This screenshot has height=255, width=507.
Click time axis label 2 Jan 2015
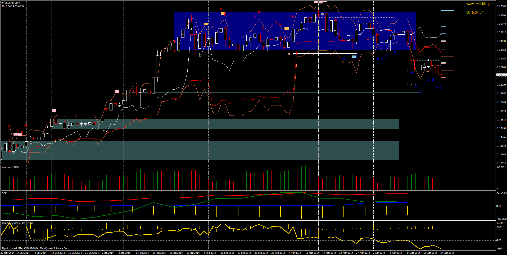point(108,253)
